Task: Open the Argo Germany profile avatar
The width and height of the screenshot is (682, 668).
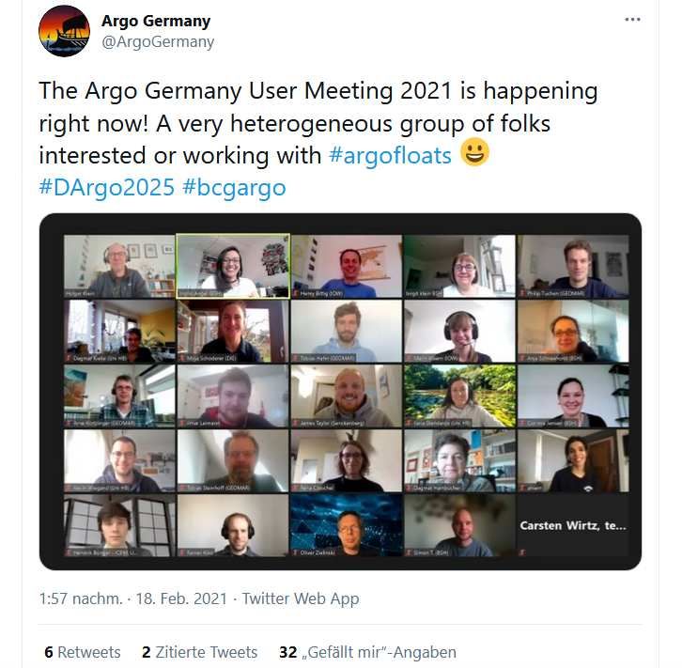Action: (65, 31)
